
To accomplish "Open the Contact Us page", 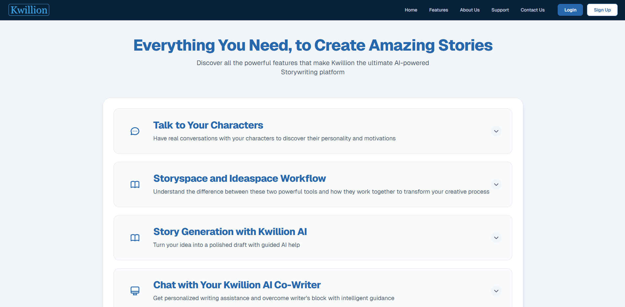I will [x=532, y=10].
